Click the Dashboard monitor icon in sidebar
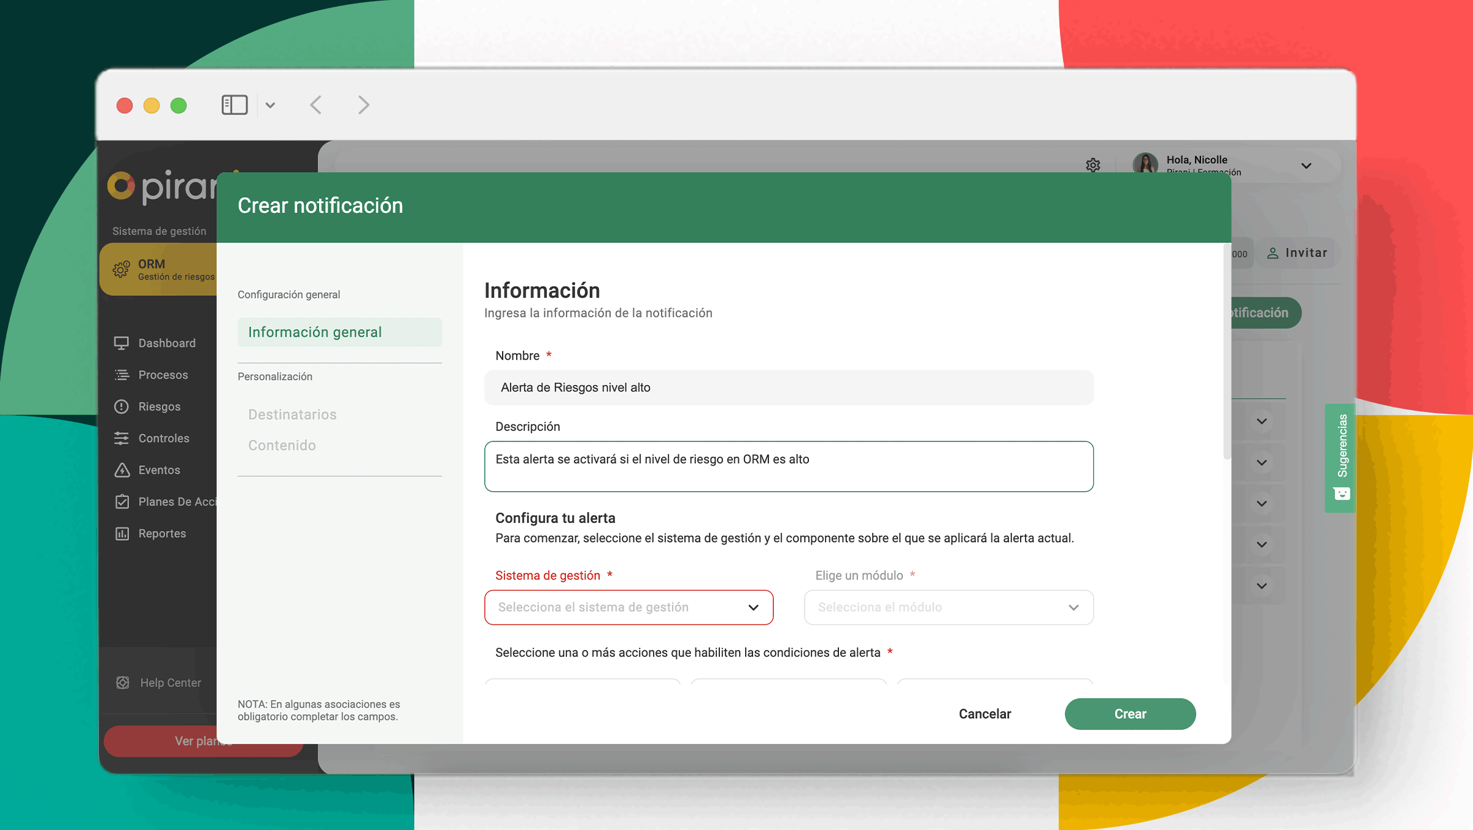1473x830 pixels. tap(122, 343)
